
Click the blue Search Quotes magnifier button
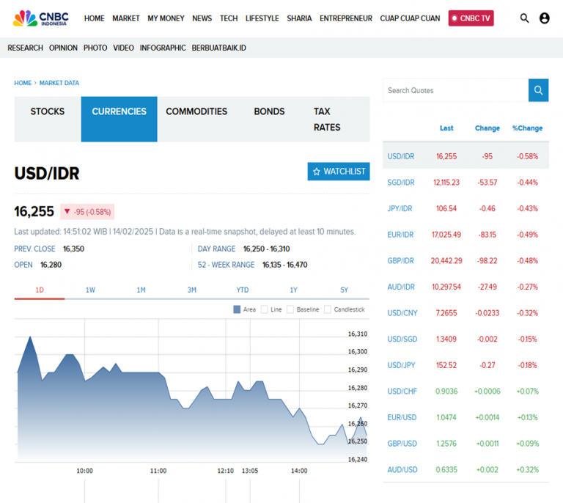538,90
